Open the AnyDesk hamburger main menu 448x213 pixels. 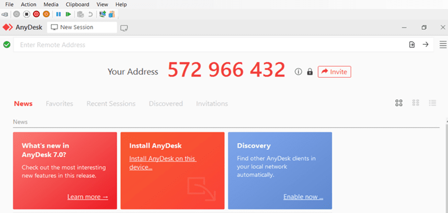tap(443, 44)
